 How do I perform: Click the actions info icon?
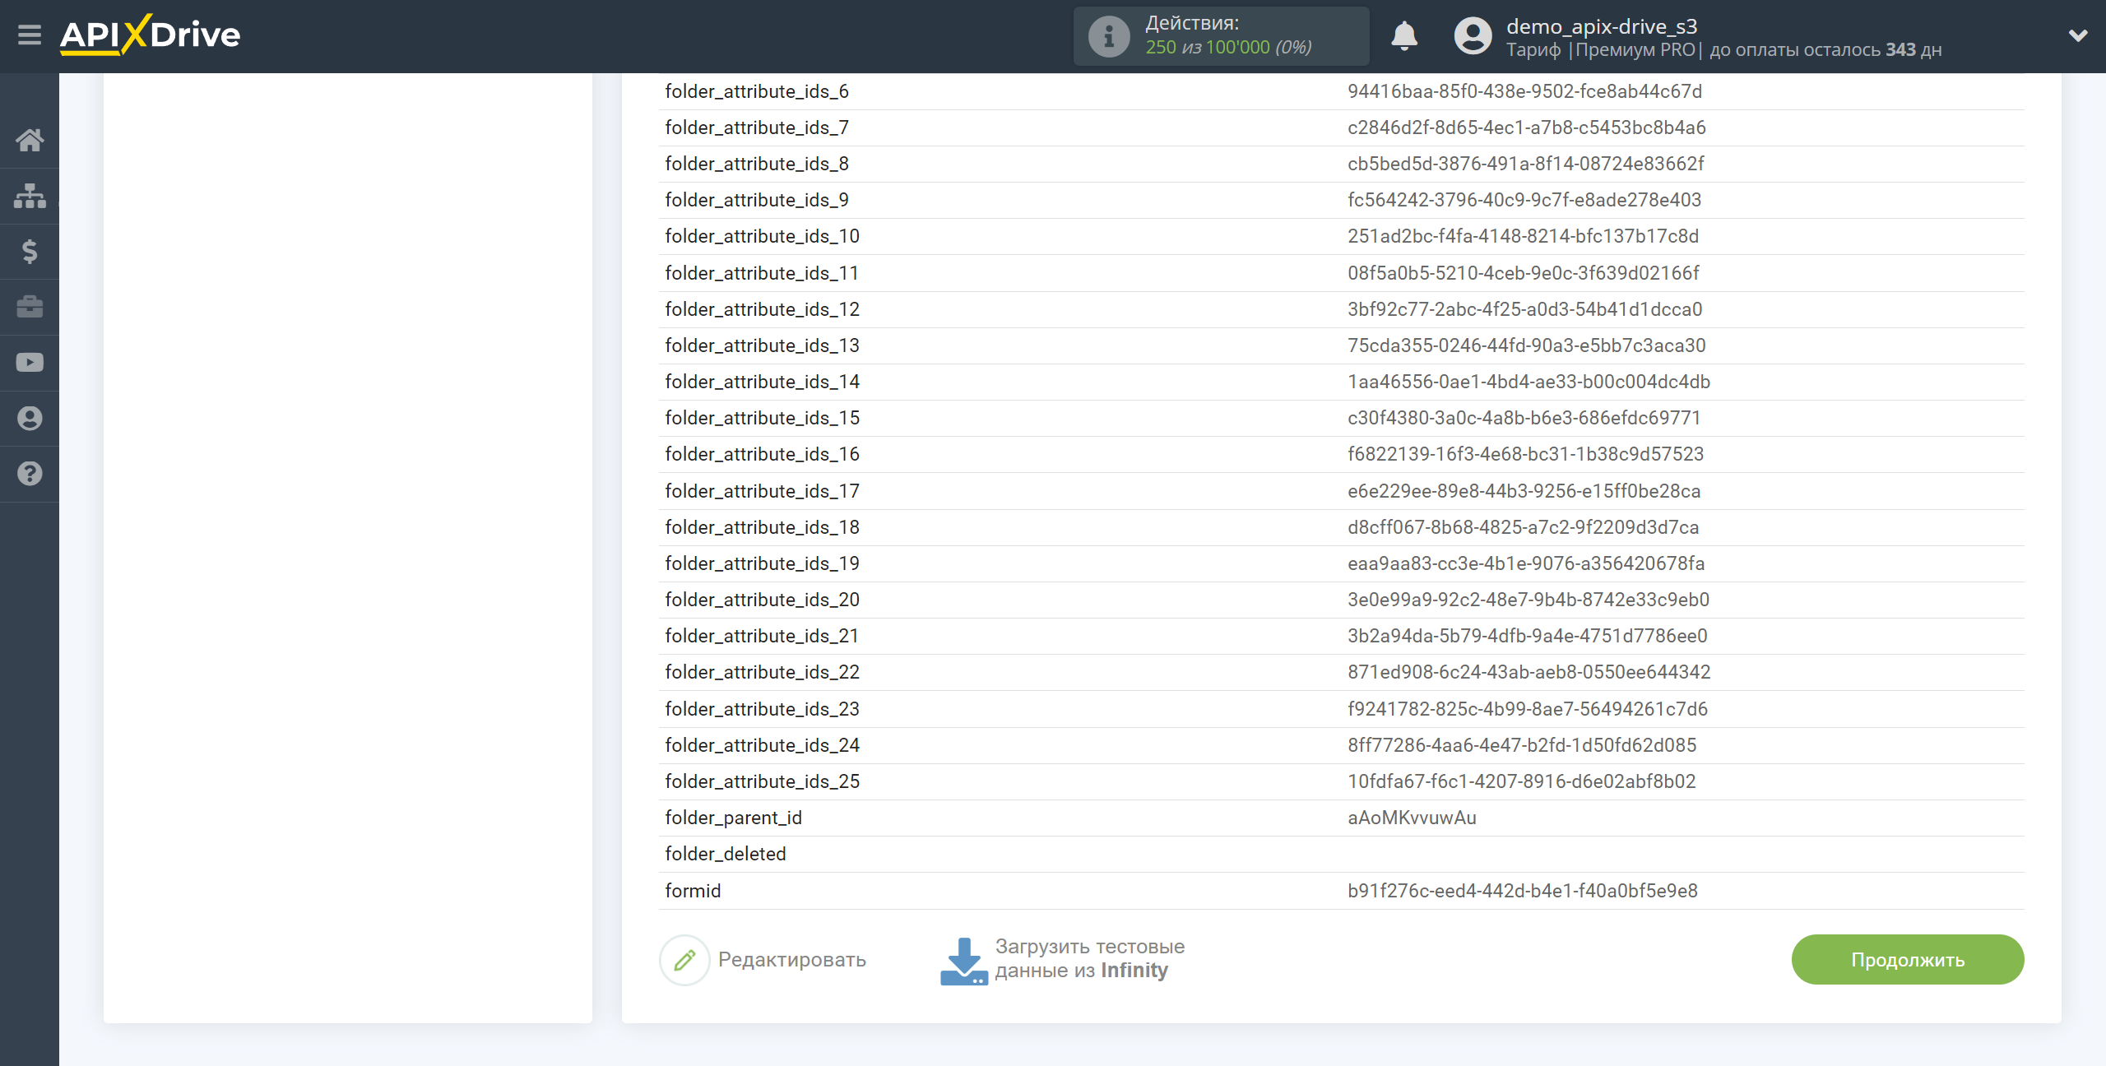1109,37
